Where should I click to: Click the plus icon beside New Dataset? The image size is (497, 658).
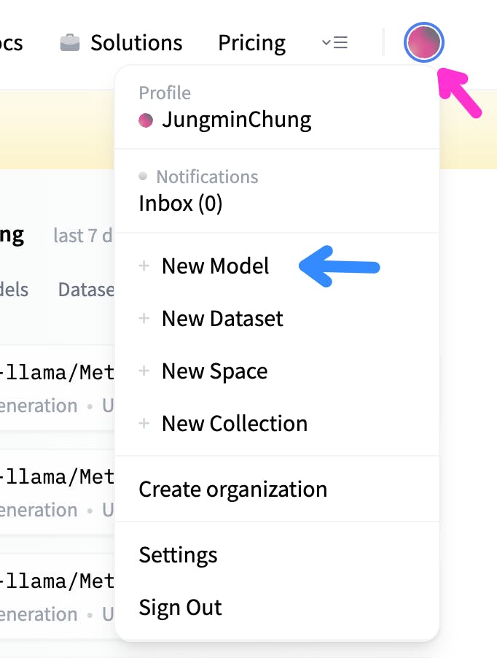pos(144,319)
